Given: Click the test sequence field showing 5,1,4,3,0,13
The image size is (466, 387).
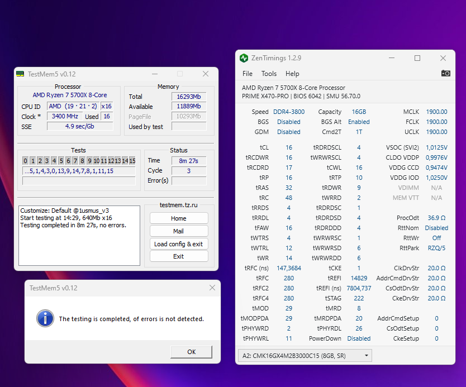Looking at the screenshot, I should tap(79, 171).
